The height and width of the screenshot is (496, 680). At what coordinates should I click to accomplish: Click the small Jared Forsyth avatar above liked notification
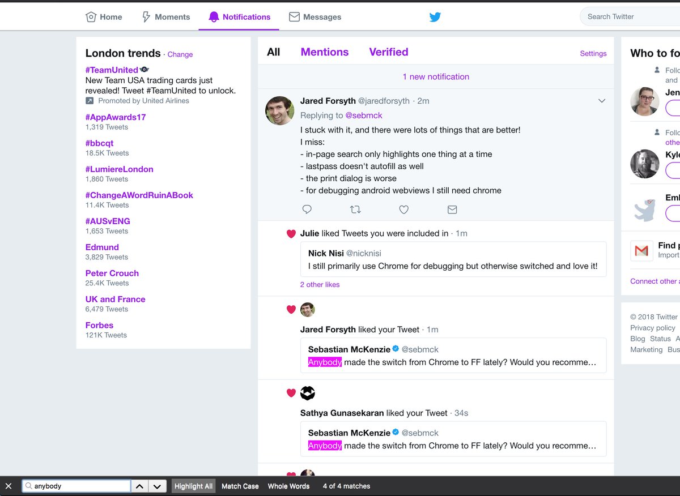point(307,309)
